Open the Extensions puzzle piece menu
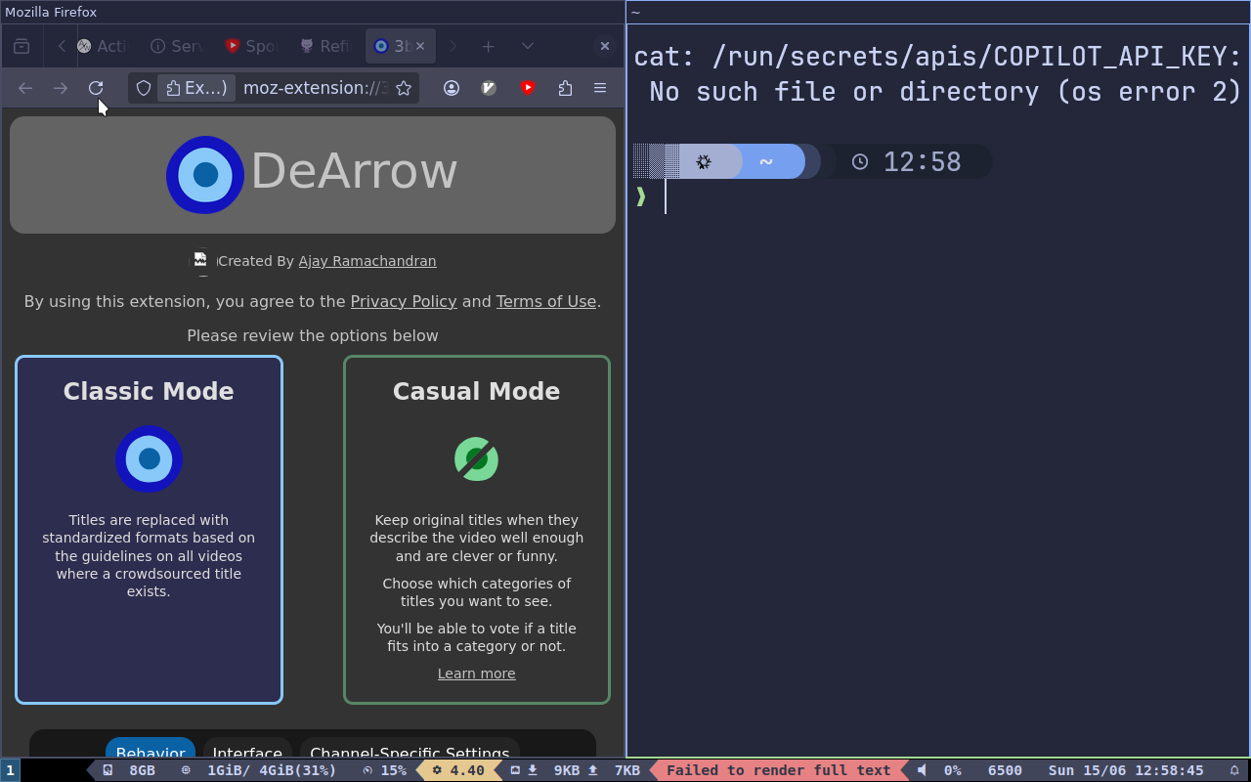The height and width of the screenshot is (782, 1251). (565, 88)
